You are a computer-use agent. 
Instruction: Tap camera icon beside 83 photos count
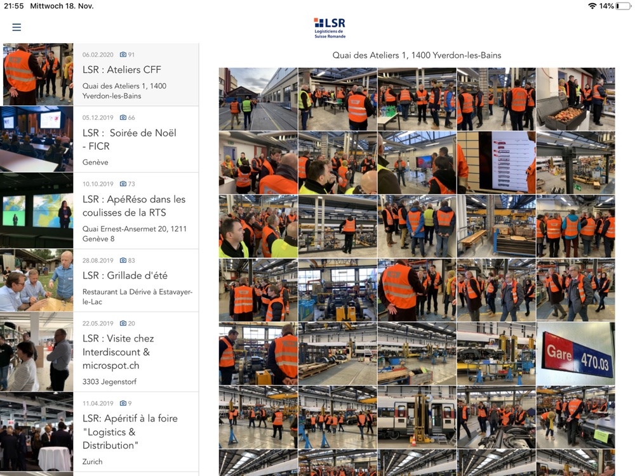(x=123, y=260)
